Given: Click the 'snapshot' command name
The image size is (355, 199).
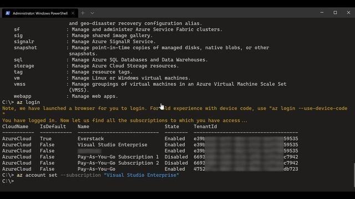Looking at the screenshot, I should pos(26,48).
